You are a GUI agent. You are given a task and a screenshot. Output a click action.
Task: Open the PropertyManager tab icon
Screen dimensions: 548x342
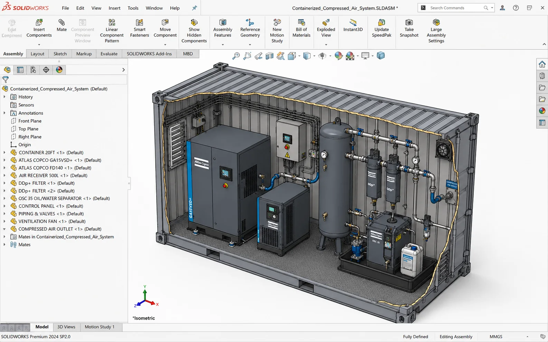click(20, 70)
